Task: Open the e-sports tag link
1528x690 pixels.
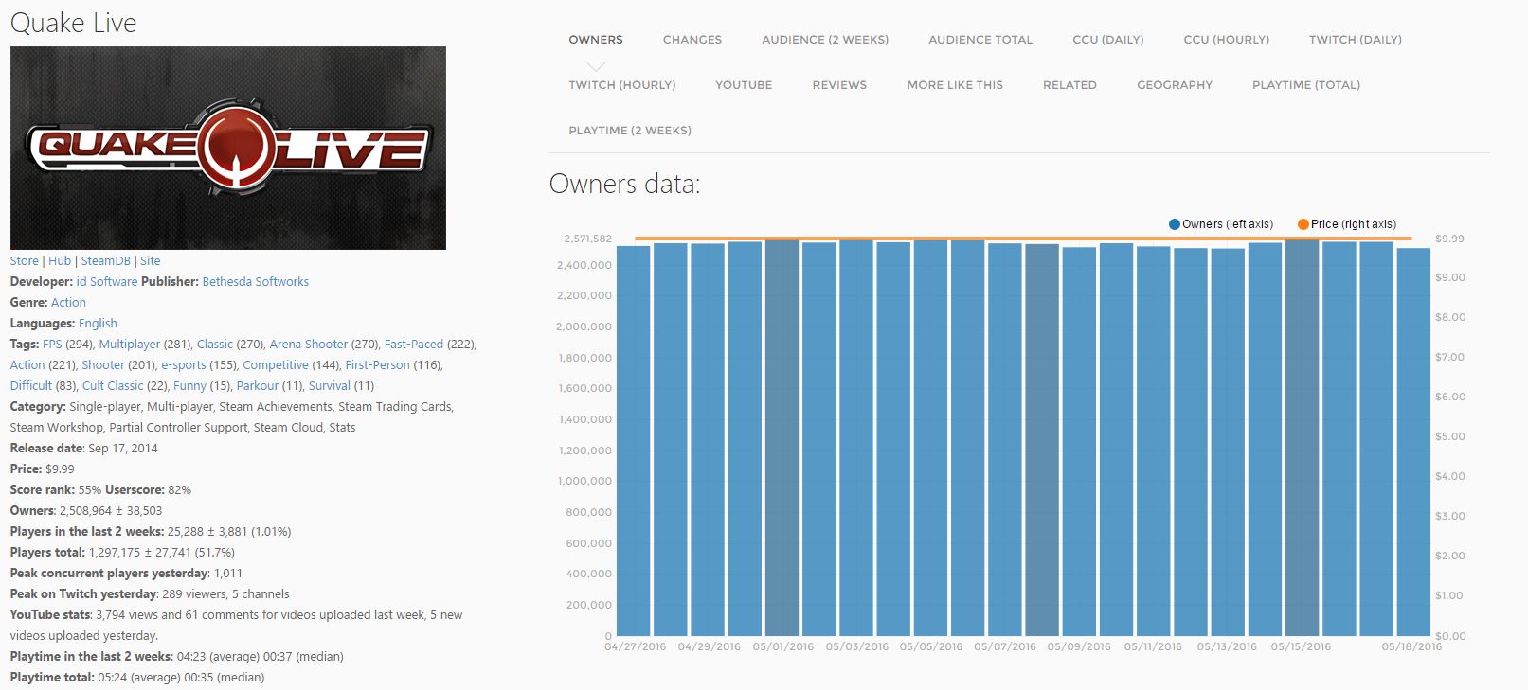Action: 183,365
